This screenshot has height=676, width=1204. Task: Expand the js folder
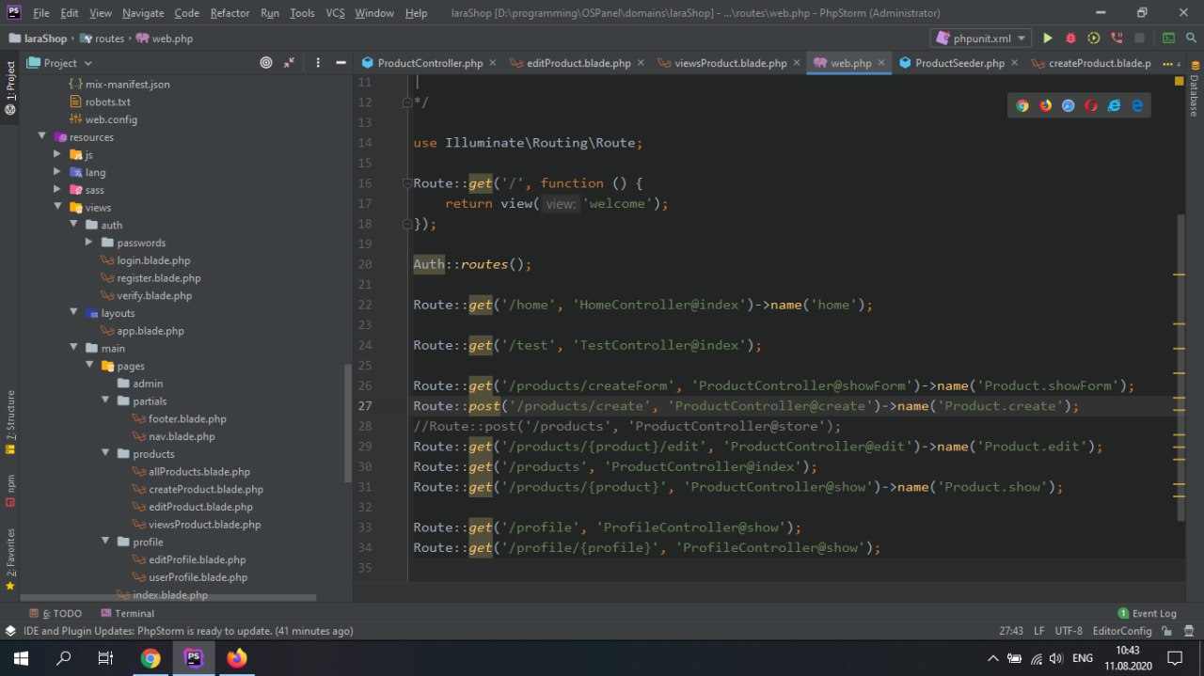[x=57, y=154]
